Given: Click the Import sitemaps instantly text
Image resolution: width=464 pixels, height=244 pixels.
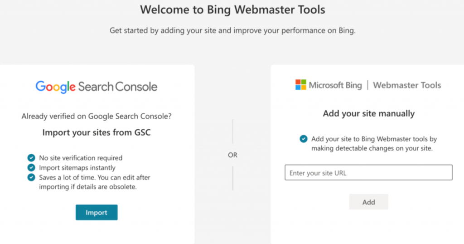Looking at the screenshot, I should 77,168.
